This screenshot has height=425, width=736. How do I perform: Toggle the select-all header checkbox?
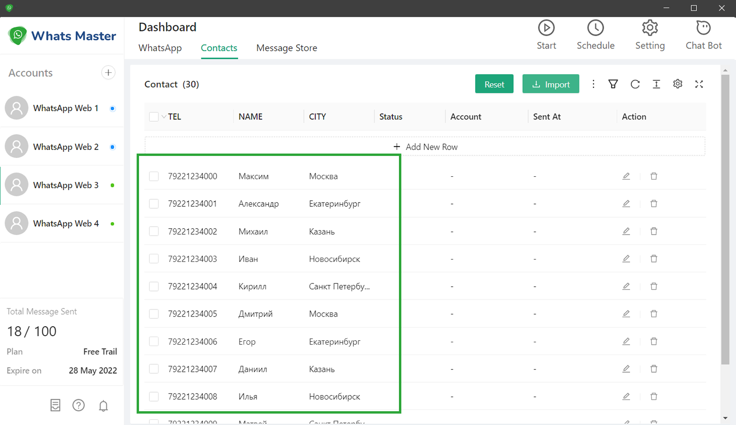tap(154, 117)
